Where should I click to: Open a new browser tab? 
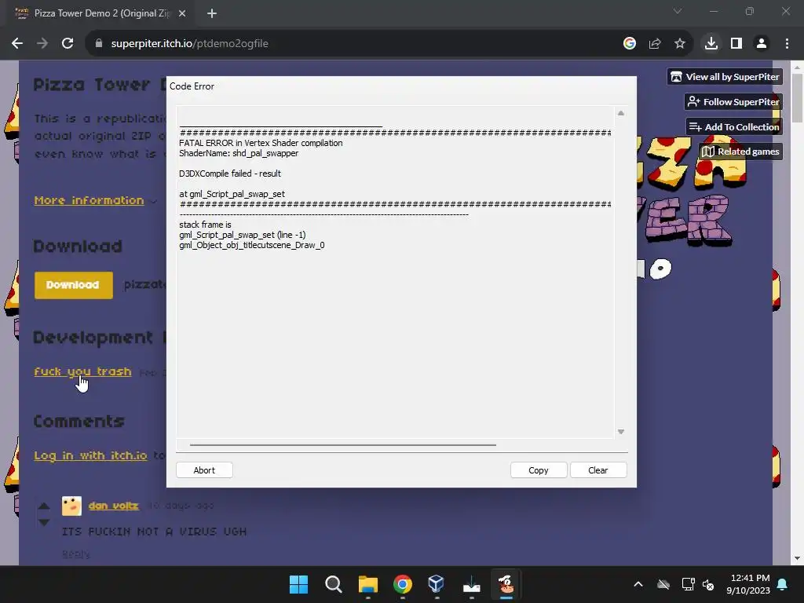(212, 13)
